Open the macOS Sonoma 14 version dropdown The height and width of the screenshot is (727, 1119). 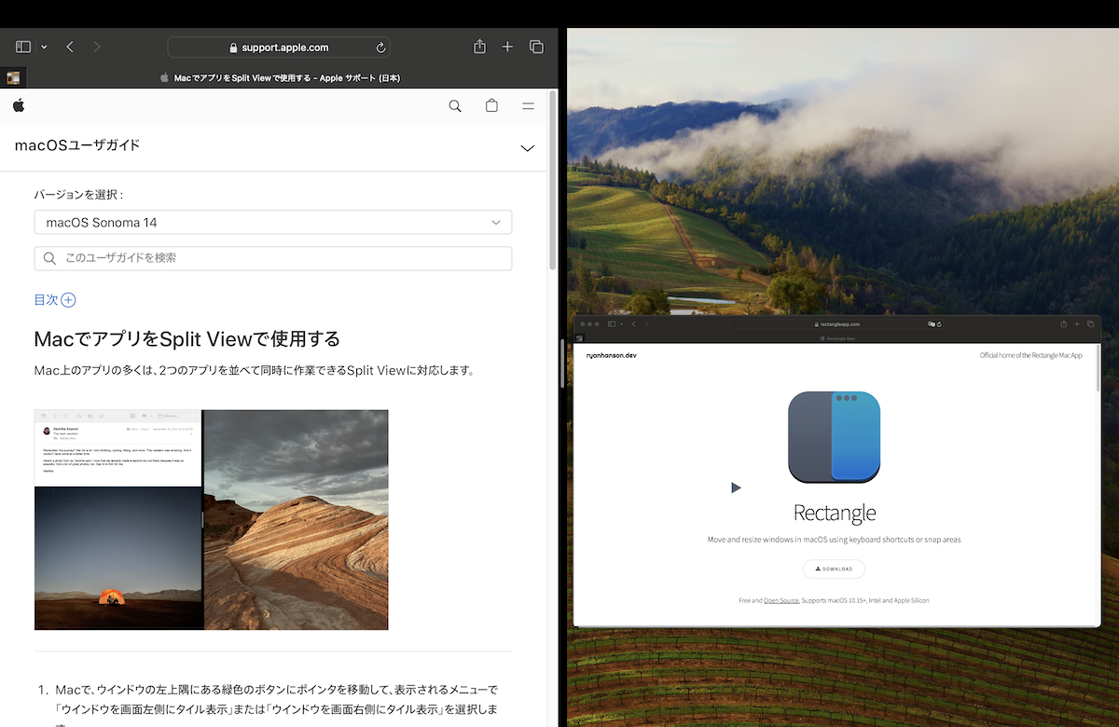(272, 222)
